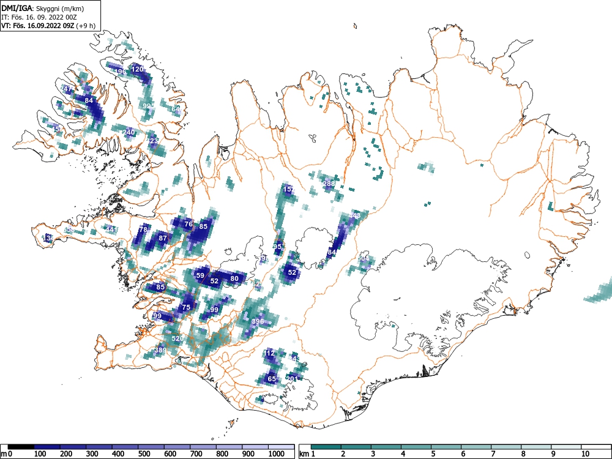Image resolution: width=612 pixels, height=459 pixels.
Task: Click the '134' value on the western peninsula
Action: [x=48, y=237]
